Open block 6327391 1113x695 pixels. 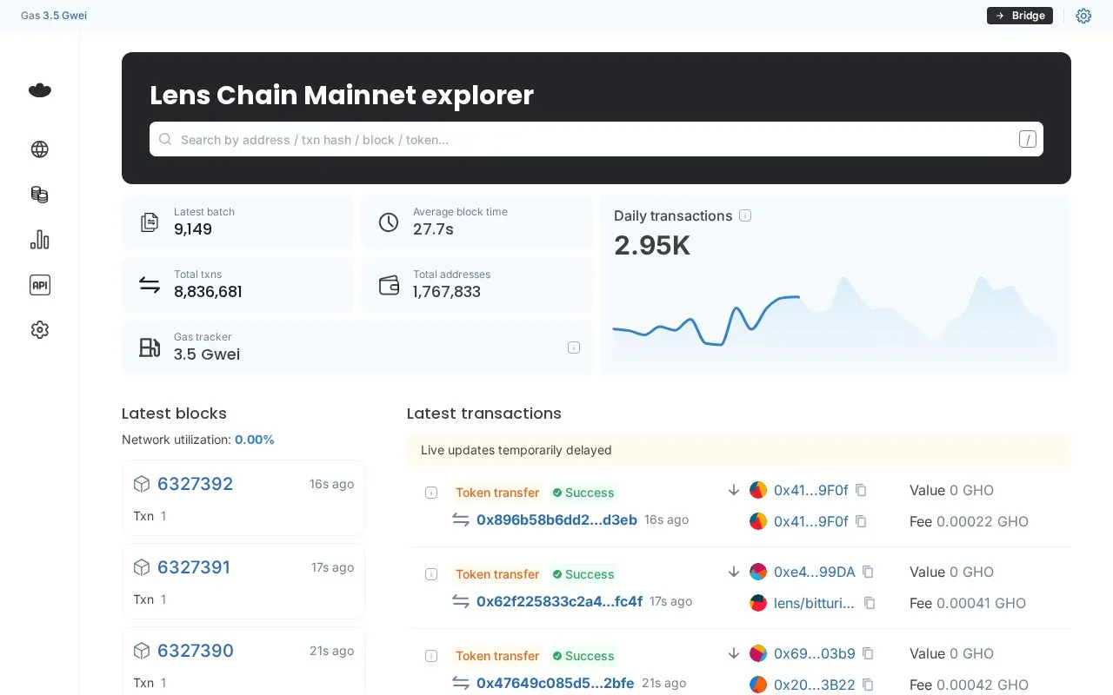pos(194,567)
